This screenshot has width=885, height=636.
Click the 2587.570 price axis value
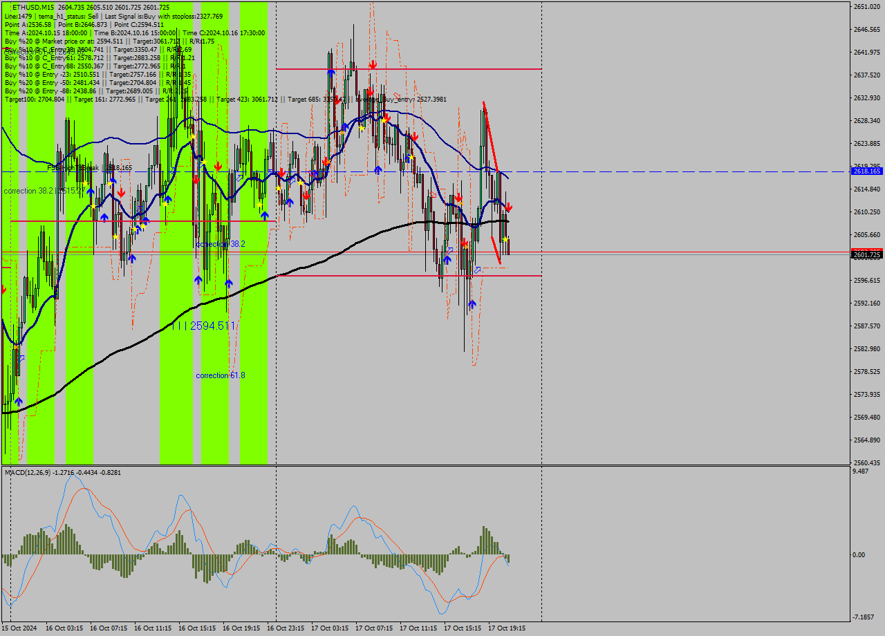pos(866,326)
